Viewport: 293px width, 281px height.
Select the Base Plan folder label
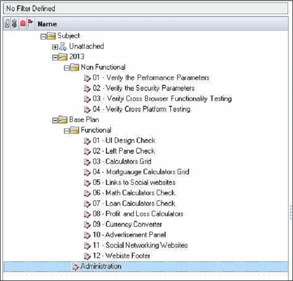tap(84, 120)
